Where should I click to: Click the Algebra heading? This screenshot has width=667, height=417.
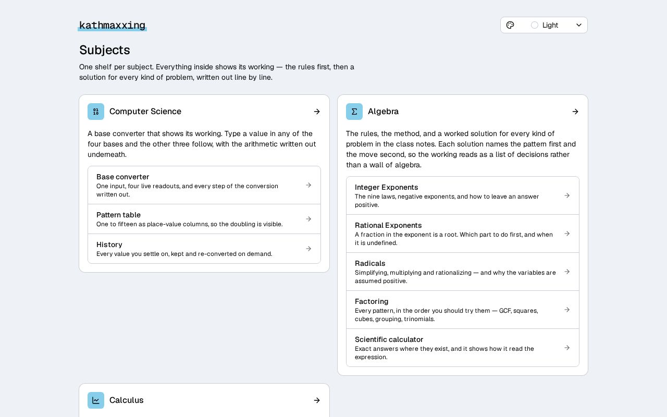383,112
